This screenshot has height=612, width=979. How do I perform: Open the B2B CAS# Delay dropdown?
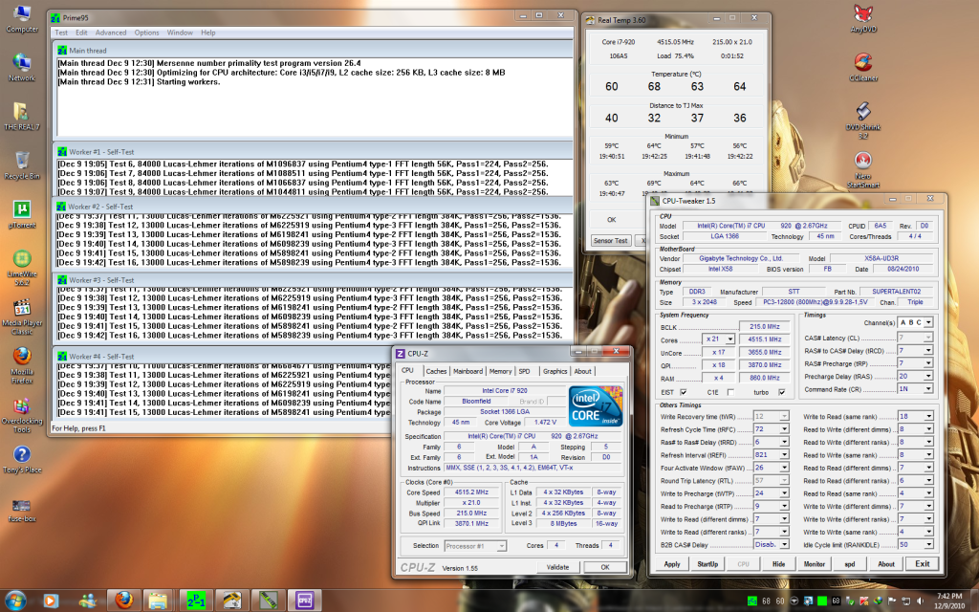point(784,544)
